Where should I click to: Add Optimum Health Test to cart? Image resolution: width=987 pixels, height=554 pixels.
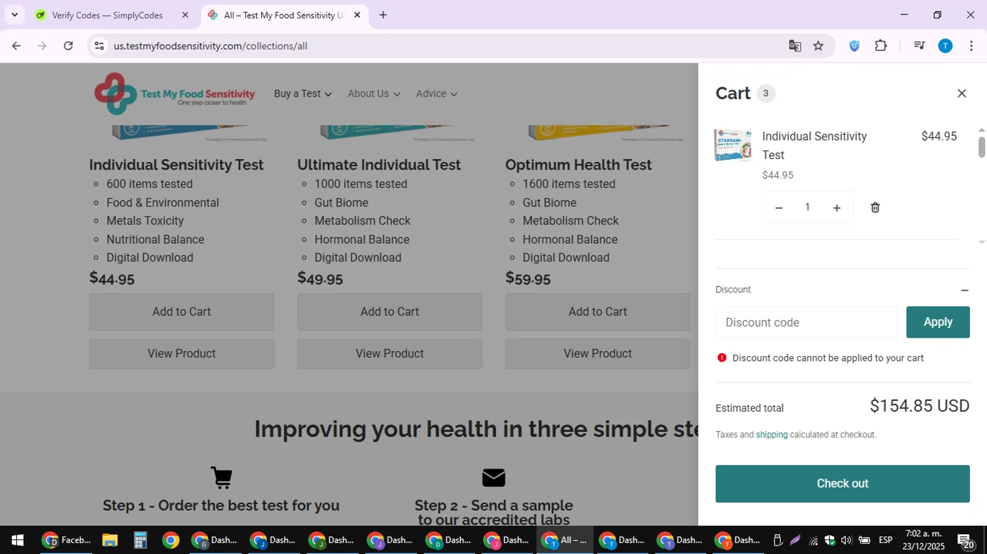(x=597, y=312)
